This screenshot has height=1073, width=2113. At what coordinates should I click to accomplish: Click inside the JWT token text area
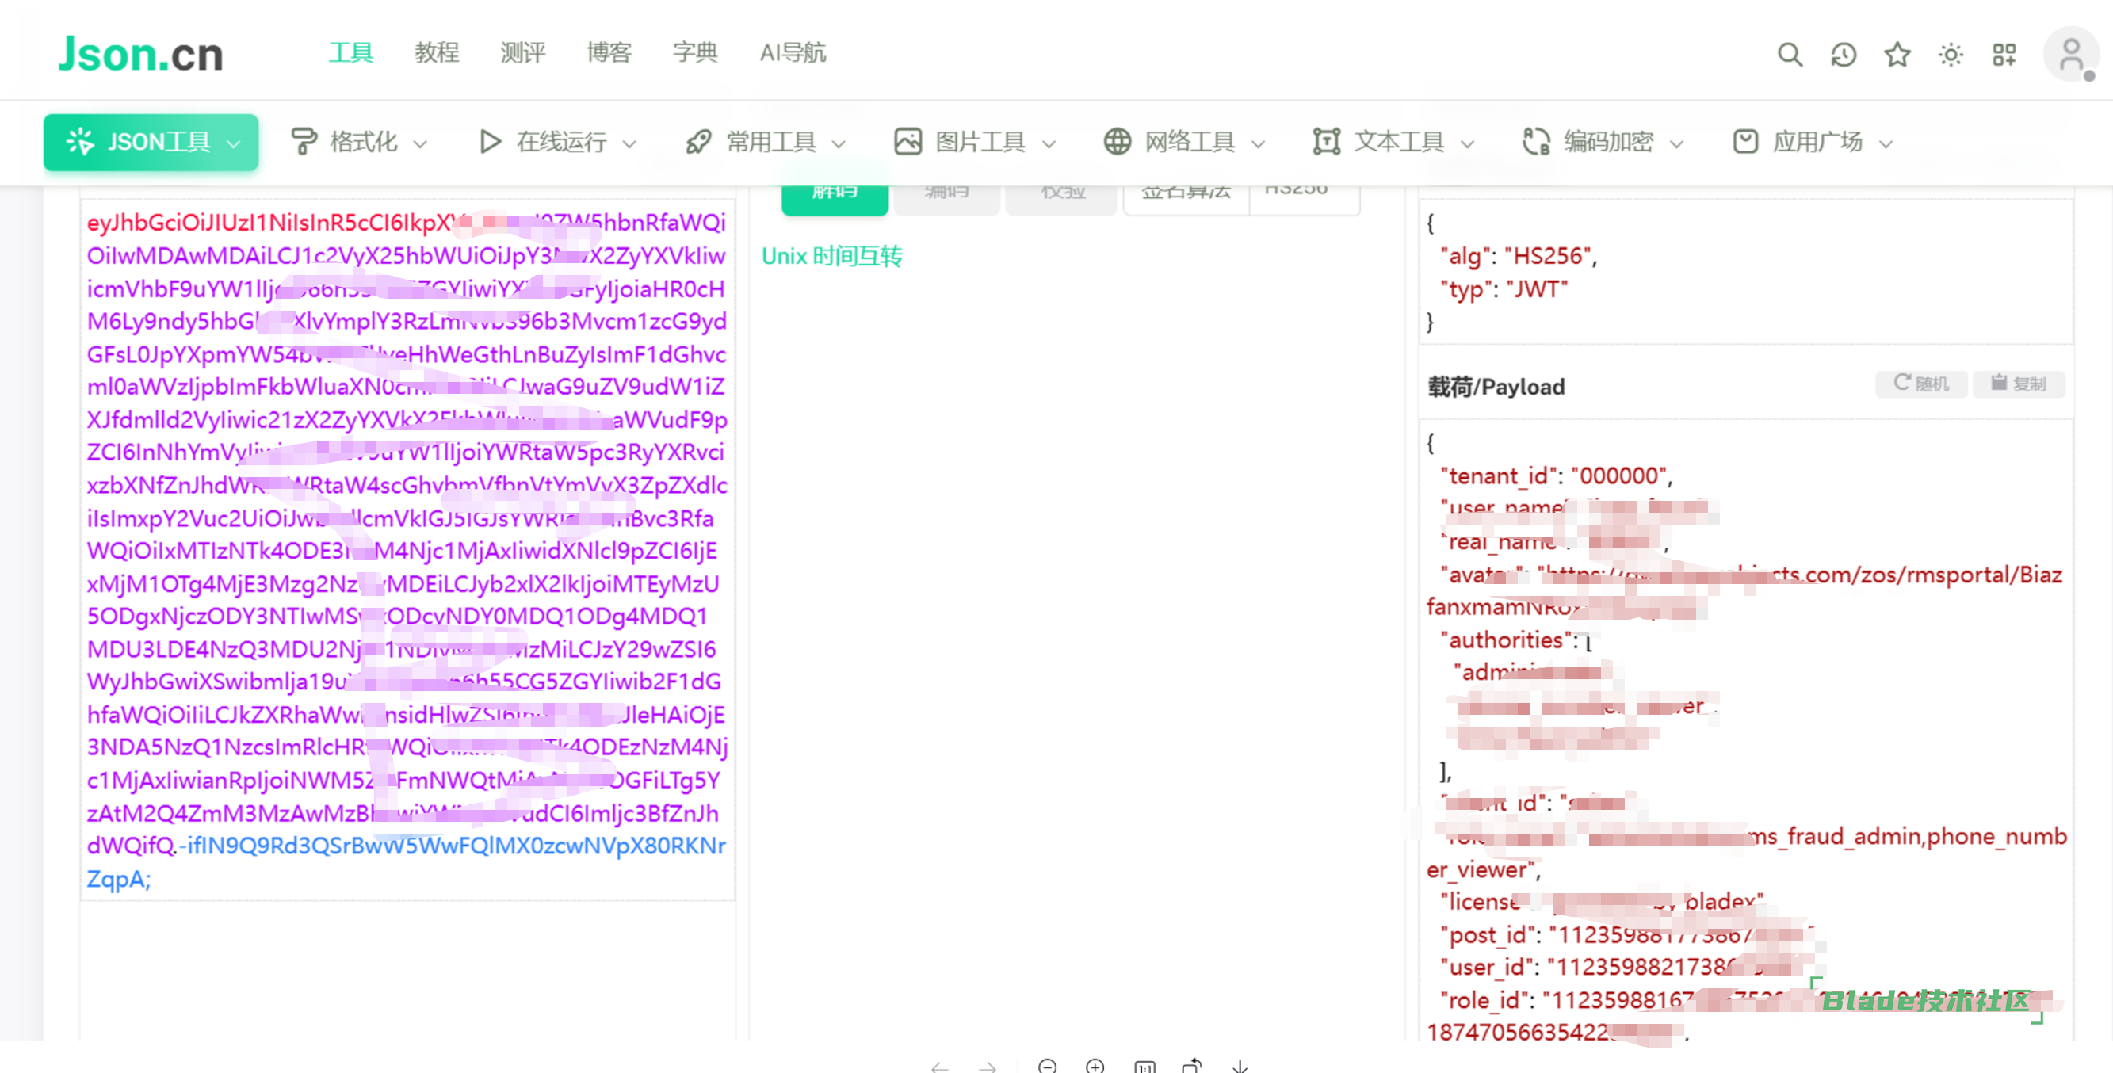[407, 550]
